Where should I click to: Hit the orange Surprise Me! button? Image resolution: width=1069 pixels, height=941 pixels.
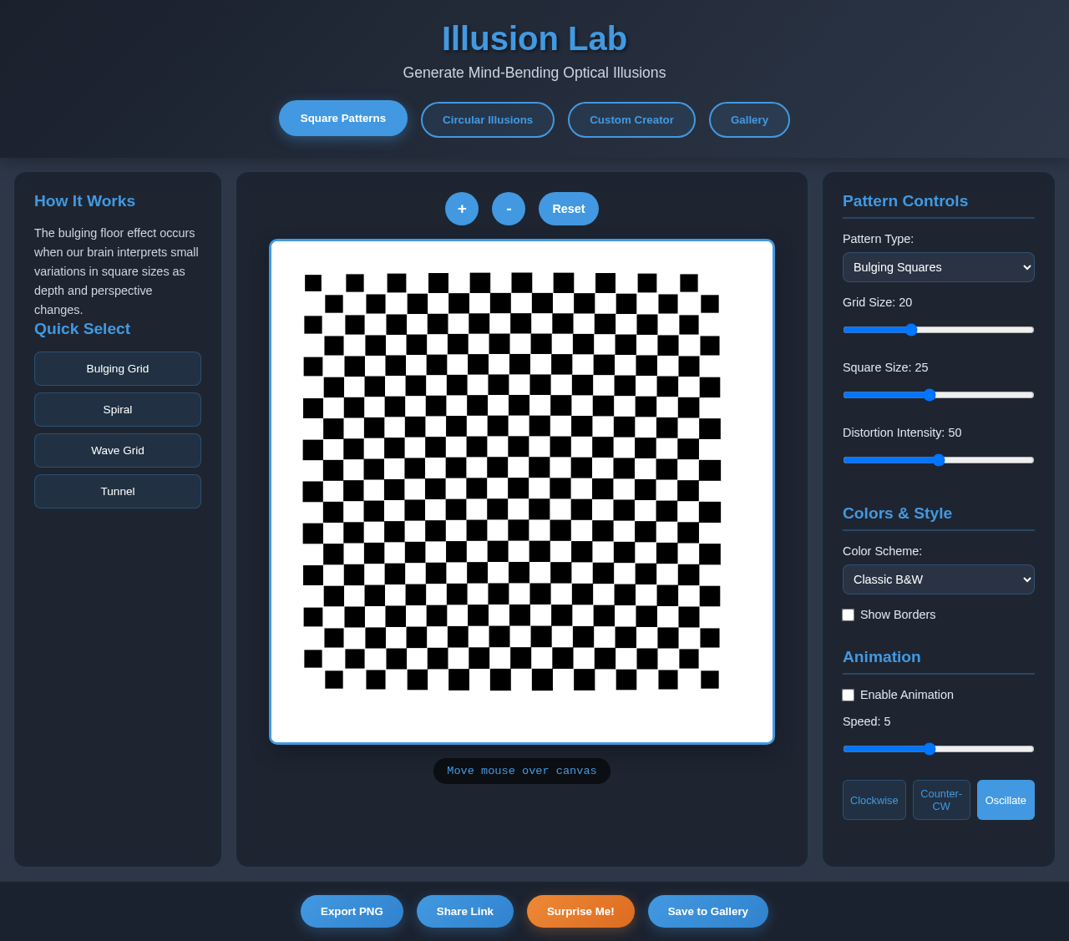580,912
